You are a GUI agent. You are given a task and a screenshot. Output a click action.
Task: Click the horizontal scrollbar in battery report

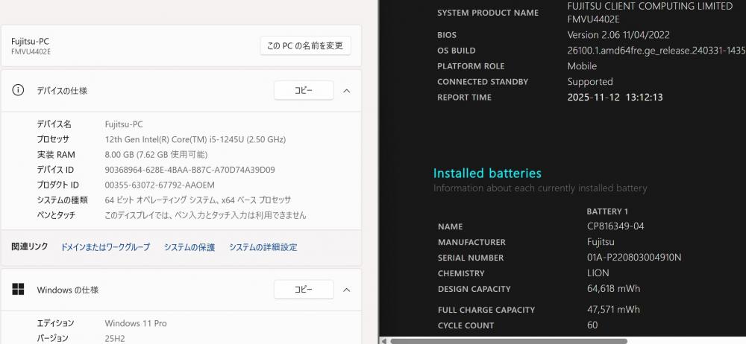click(508, 341)
